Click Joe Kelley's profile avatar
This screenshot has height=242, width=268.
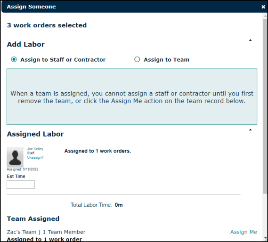[15, 157]
